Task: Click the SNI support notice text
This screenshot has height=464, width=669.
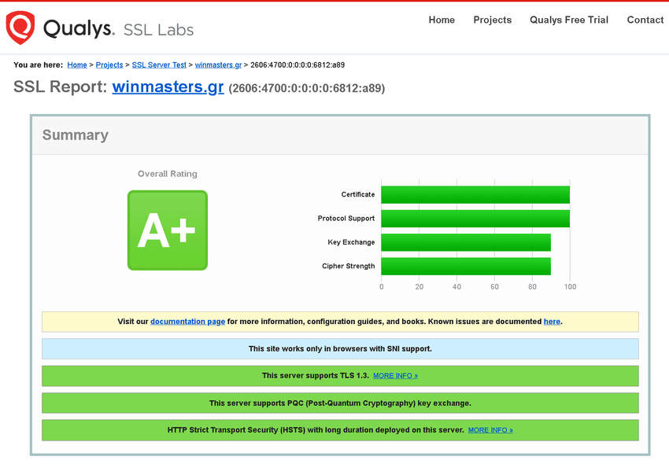Action: click(x=340, y=349)
